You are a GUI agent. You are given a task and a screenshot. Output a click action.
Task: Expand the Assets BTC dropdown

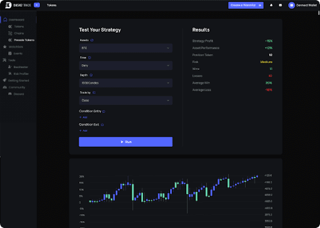tap(126, 48)
